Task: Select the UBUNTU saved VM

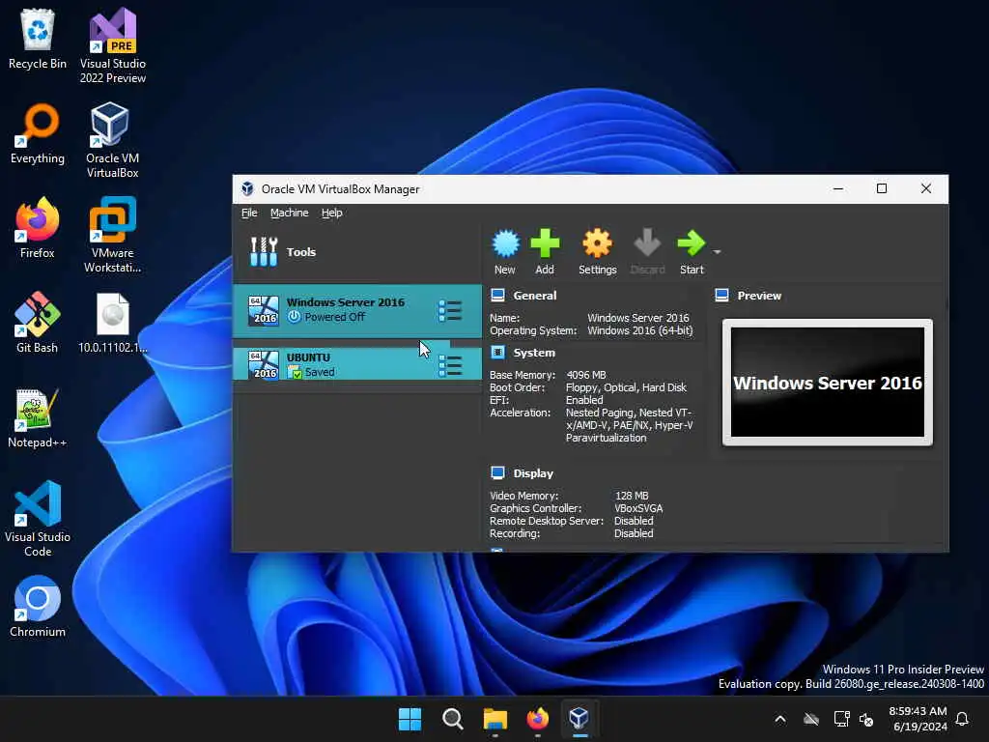Action: (356, 364)
